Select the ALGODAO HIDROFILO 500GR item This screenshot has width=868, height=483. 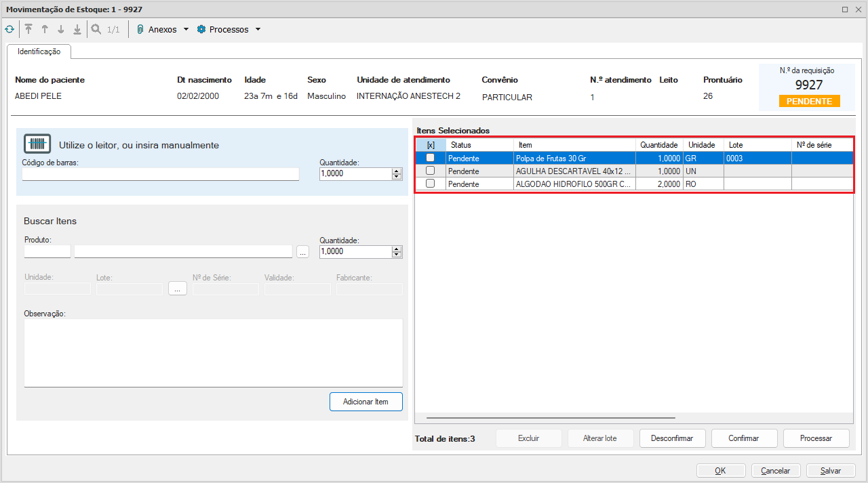[x=574, y=184]
